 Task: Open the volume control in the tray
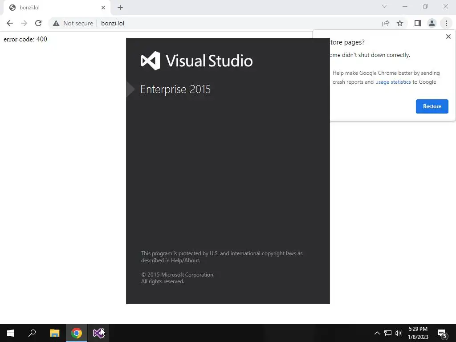coord(398,333)
